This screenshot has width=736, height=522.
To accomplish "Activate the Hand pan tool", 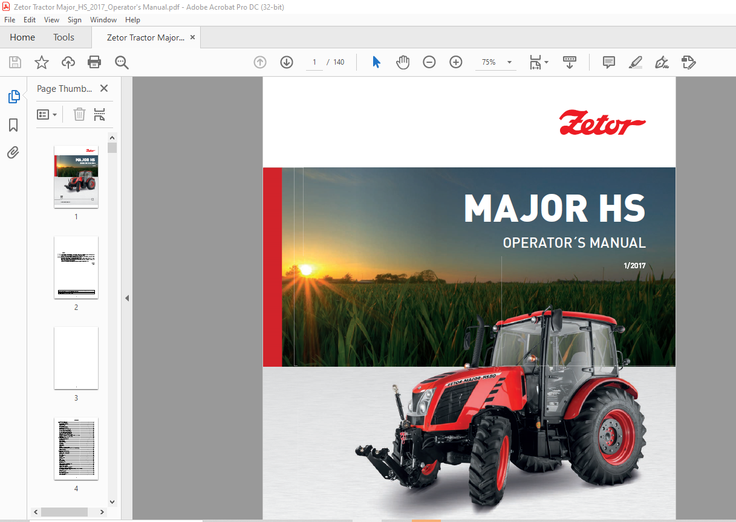I will pos(403,62).
